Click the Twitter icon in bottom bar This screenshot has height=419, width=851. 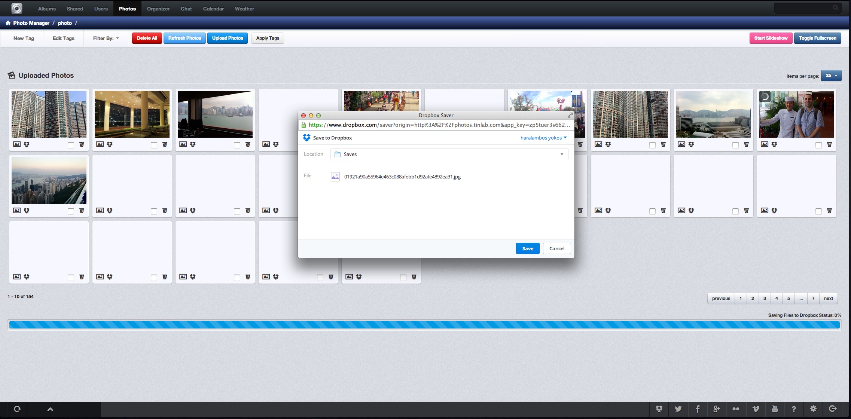pyautogui.click(x=678, y=409)
